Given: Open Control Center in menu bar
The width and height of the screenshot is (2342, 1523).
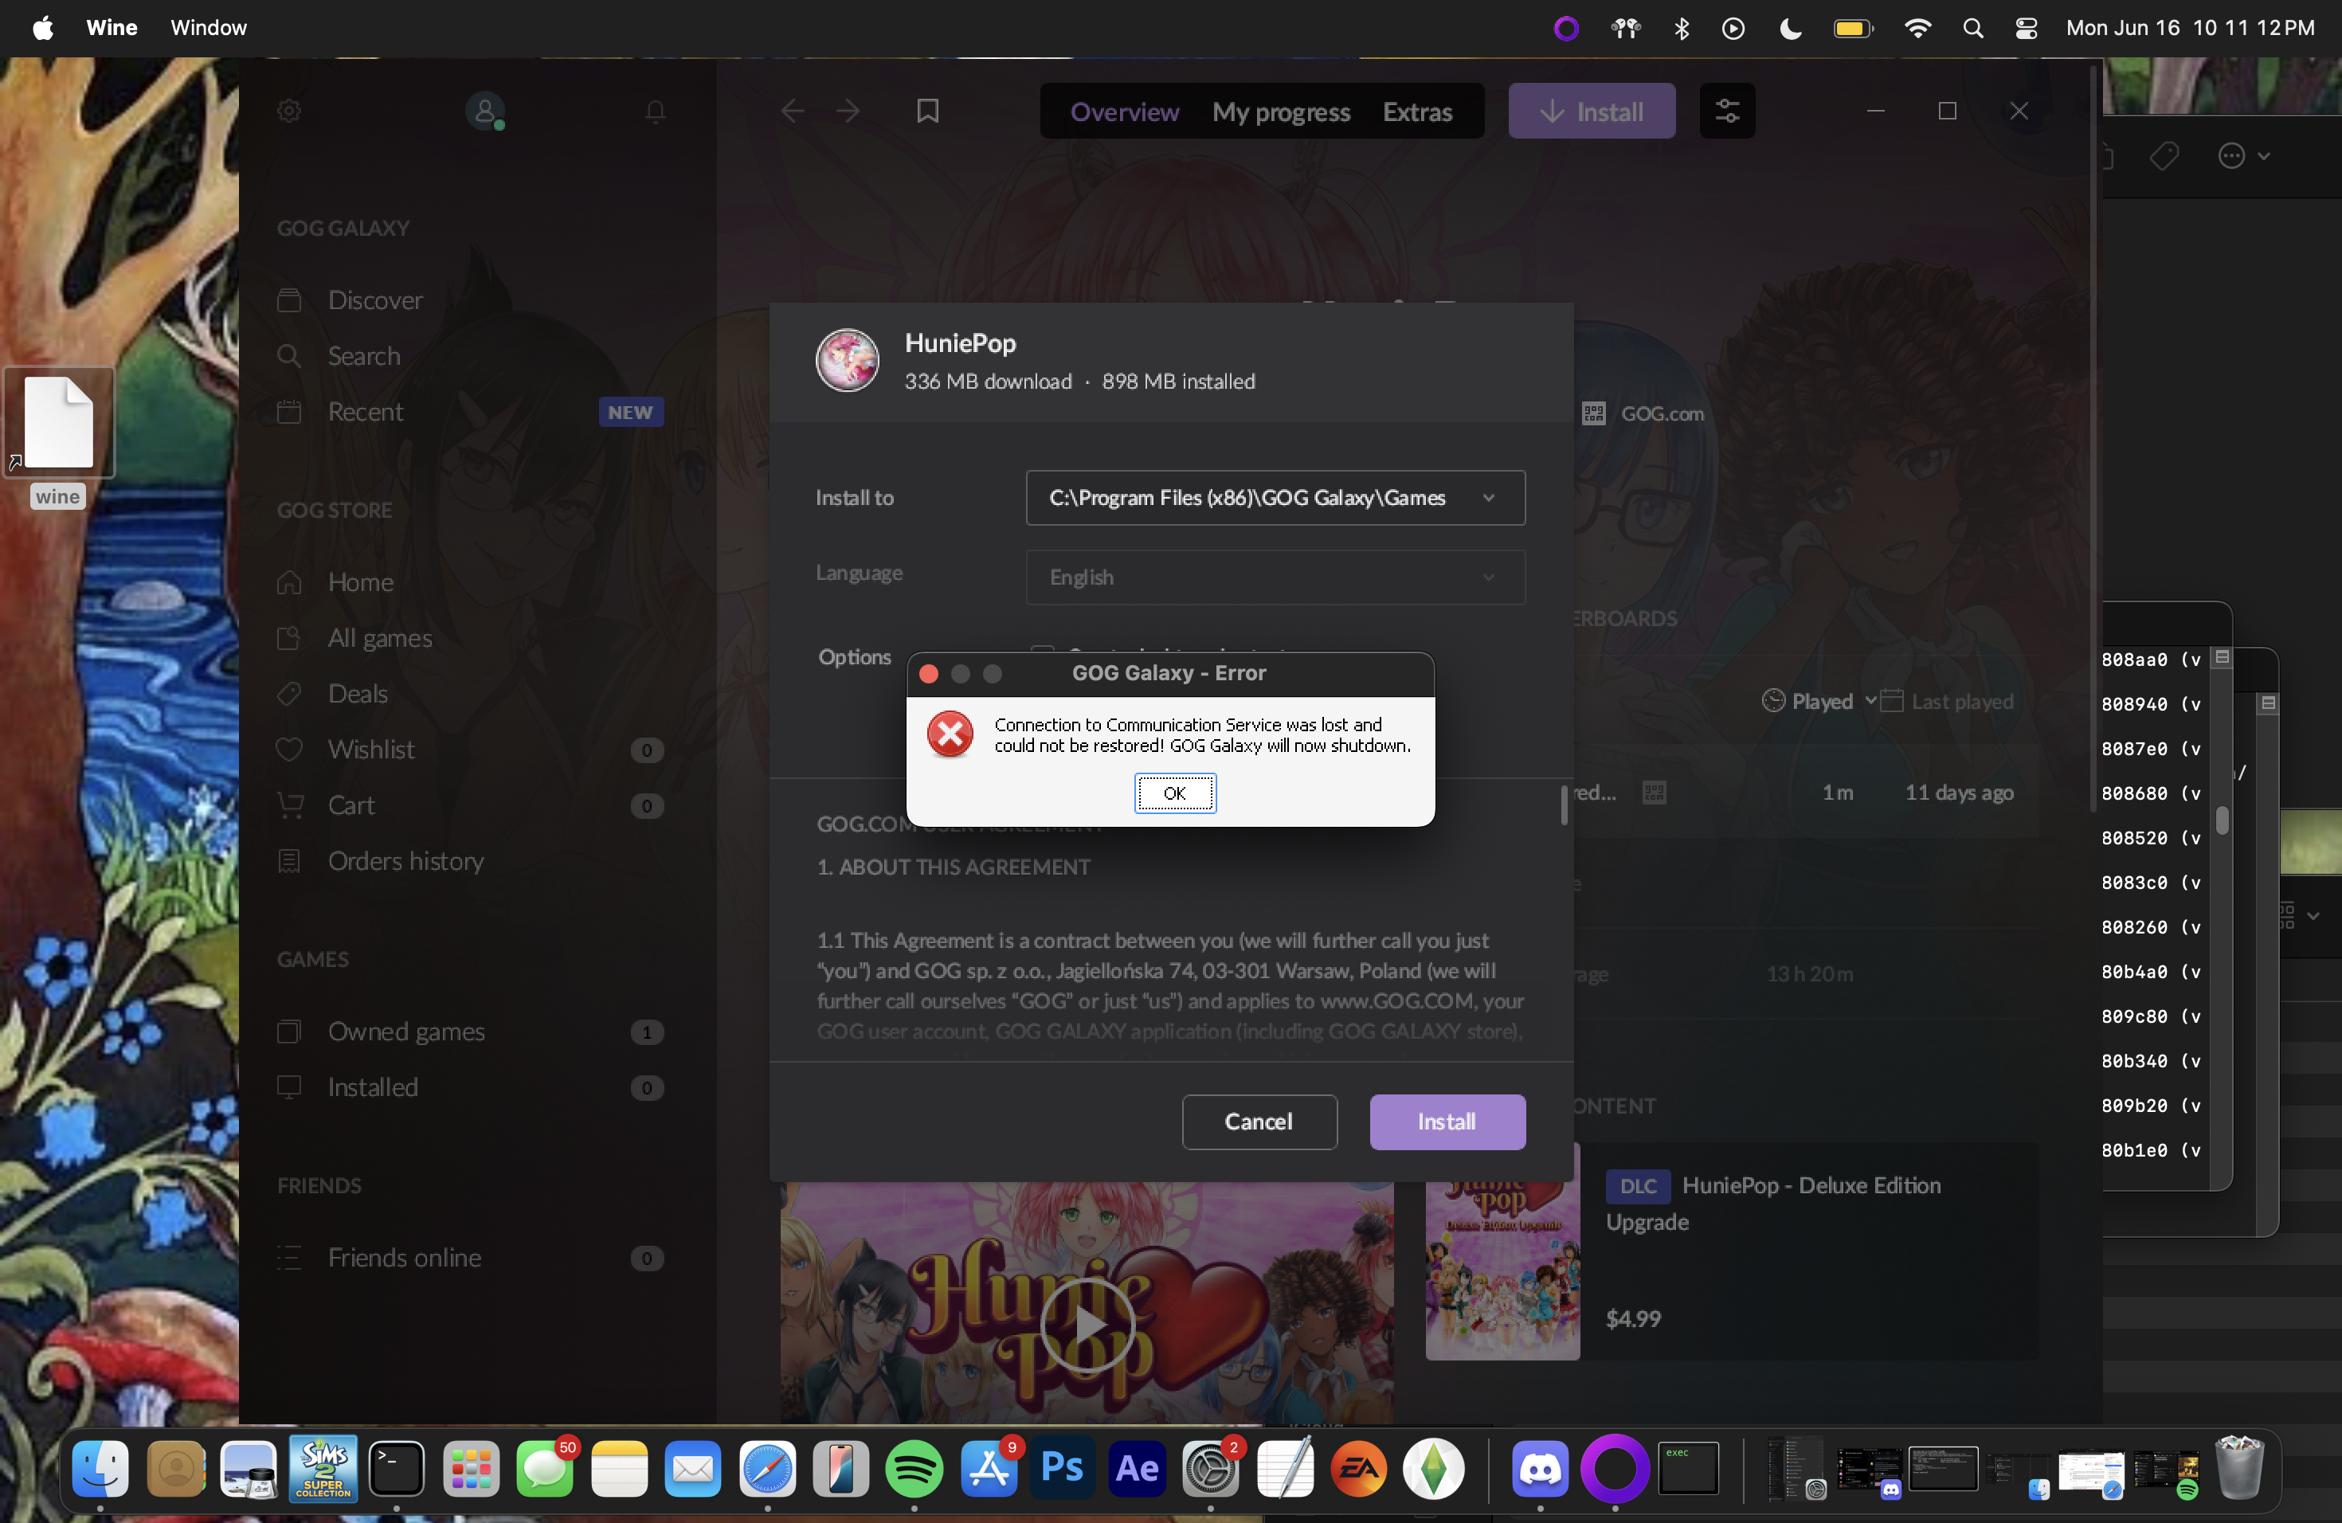Looking at the screenshot, I should pos(2025,28).
